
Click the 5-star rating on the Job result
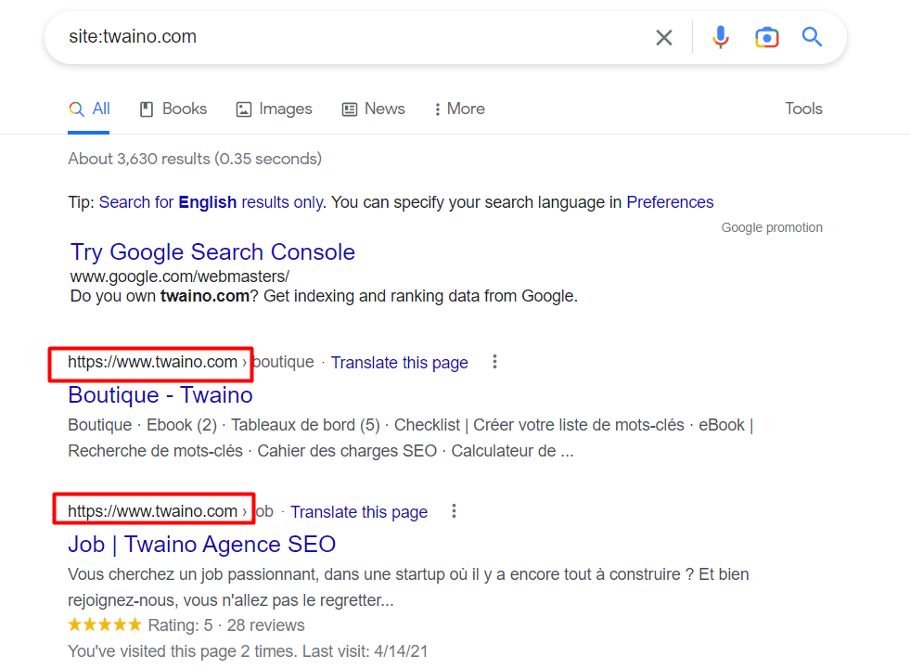[105, 624]
